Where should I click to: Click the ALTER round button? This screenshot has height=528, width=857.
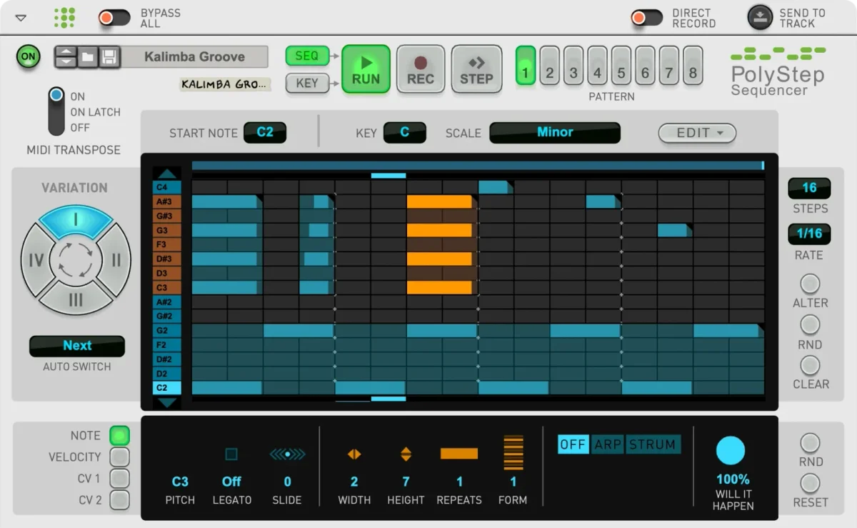point(810,284)
